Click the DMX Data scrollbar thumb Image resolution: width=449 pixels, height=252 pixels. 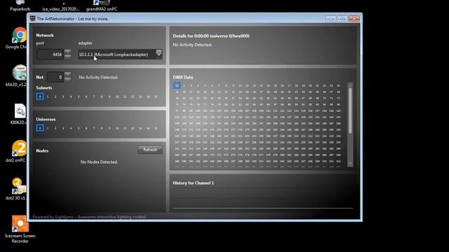pyautogui.click(x=350, y=111)
